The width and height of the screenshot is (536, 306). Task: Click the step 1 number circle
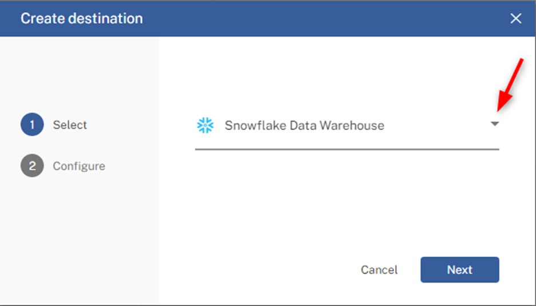tap(32, 124)
